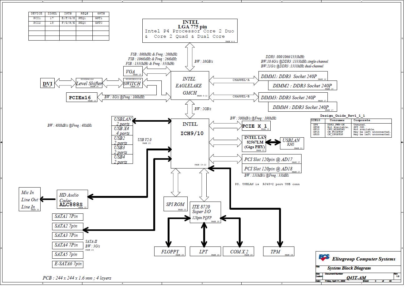Click DIMM3: DDR3 Socket 240P

coord(293,97)
